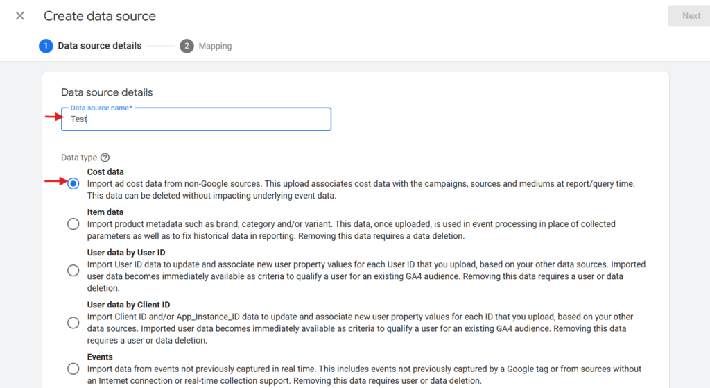Close the Create data source dialog
710x388 pixels.
(20, 16)
